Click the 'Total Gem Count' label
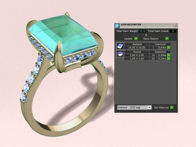The image size is (196, 147). (158, 31)
